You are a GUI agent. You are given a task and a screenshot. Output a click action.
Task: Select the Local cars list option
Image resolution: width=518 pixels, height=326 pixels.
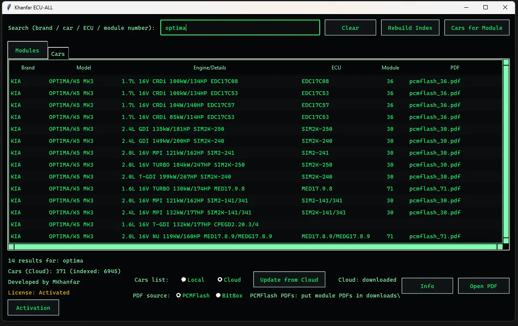184,280
